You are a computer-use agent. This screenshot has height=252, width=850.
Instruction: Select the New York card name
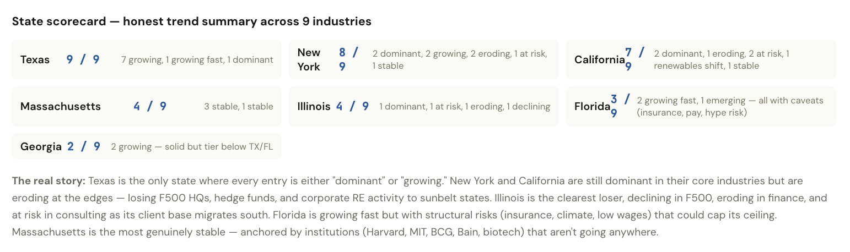(x=309, y=59)
